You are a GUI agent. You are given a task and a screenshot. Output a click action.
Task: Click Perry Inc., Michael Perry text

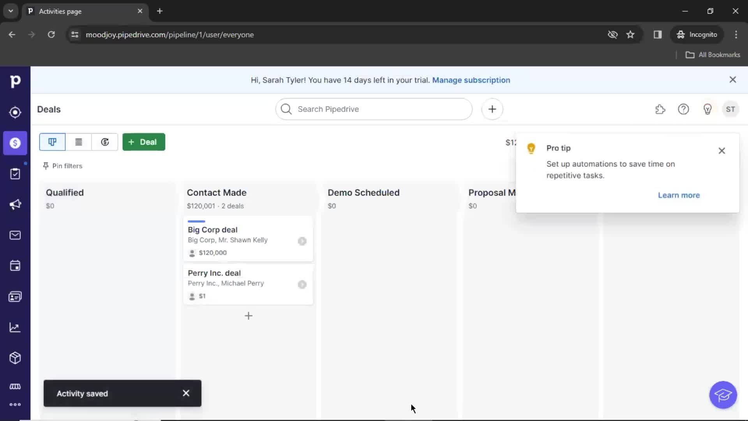[226, 283]
